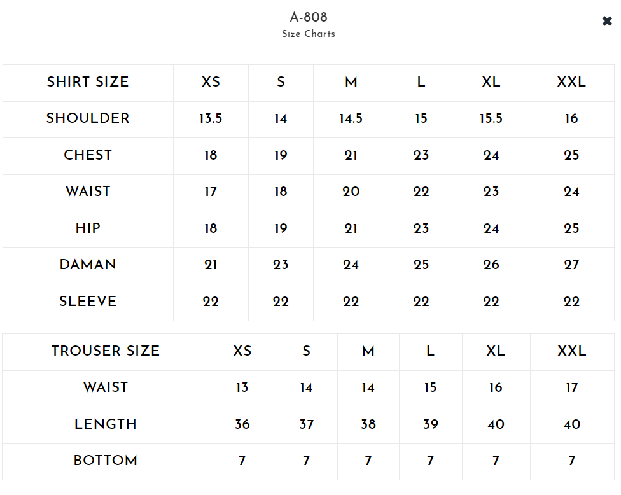This screenshot has height=495, width=621.
Task: Select the BOTTOM row label
Action: (106, 461)
